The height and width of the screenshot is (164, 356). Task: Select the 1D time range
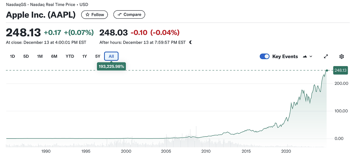[x=13, y=56]
